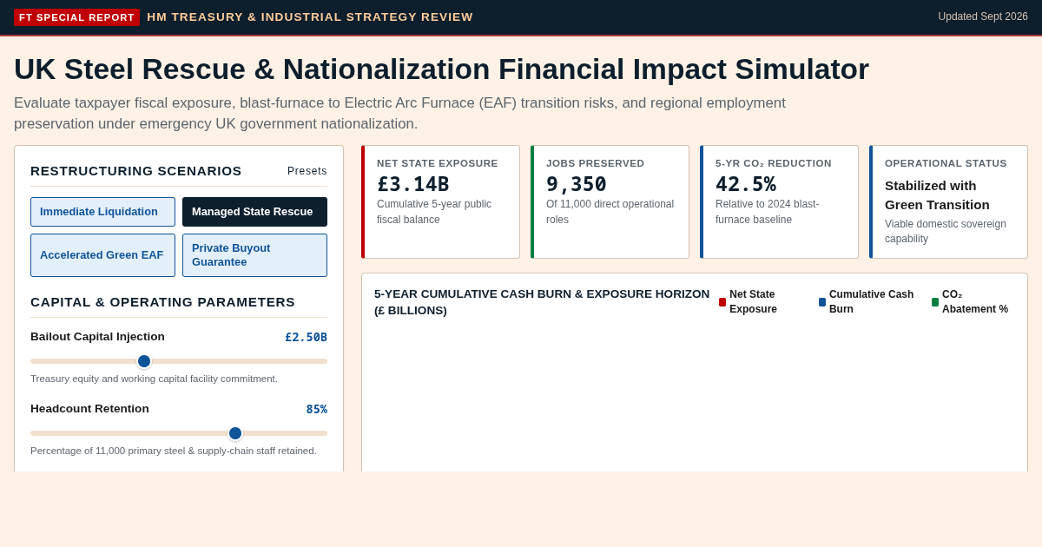Click the blue Cumulative Cash Burn legend swatch
1042x547 pixels.
click(x=822, y=302)
